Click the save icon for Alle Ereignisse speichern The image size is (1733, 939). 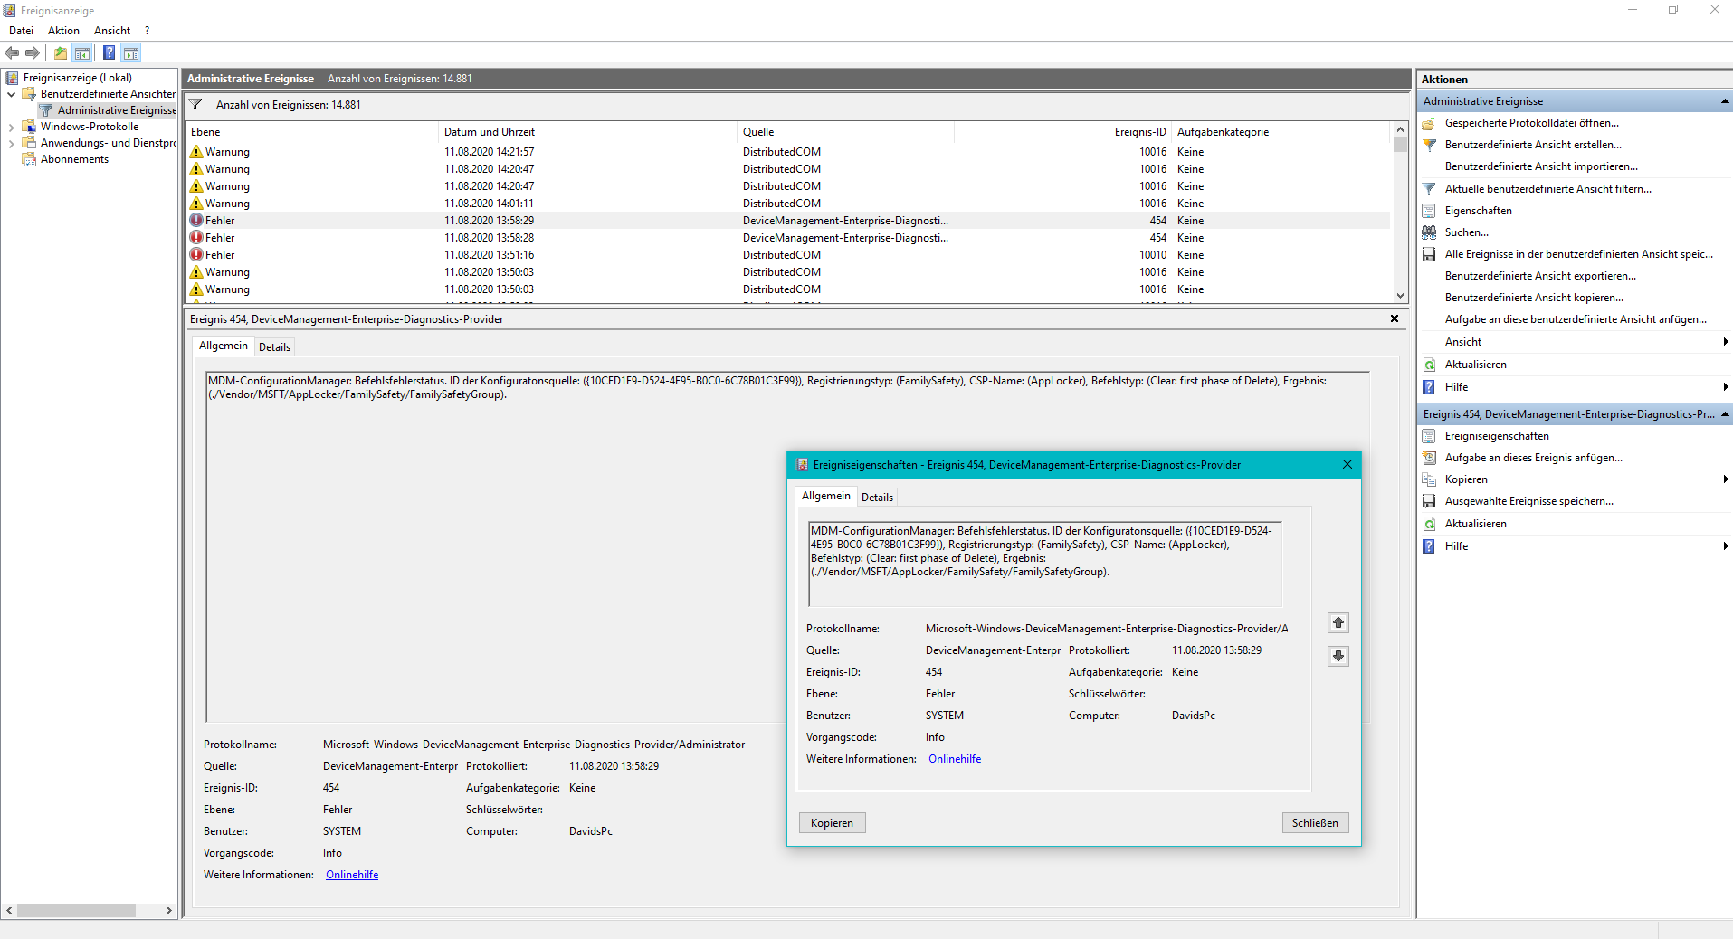point(1429,254)
